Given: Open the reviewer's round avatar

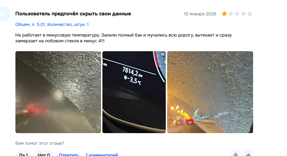Looking at the screenshot, I should click(3, 14).
